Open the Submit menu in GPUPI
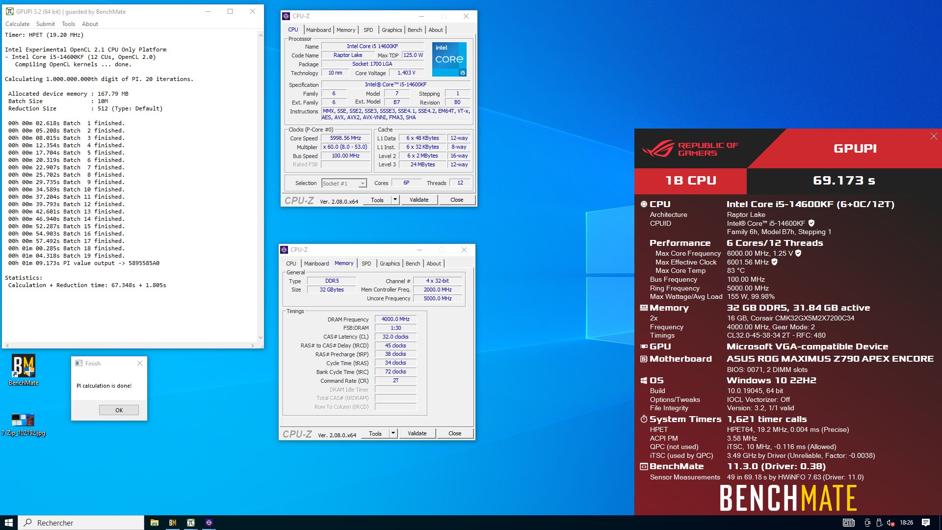The width and height of the screenshot is (942, 530). pos(46,24)
